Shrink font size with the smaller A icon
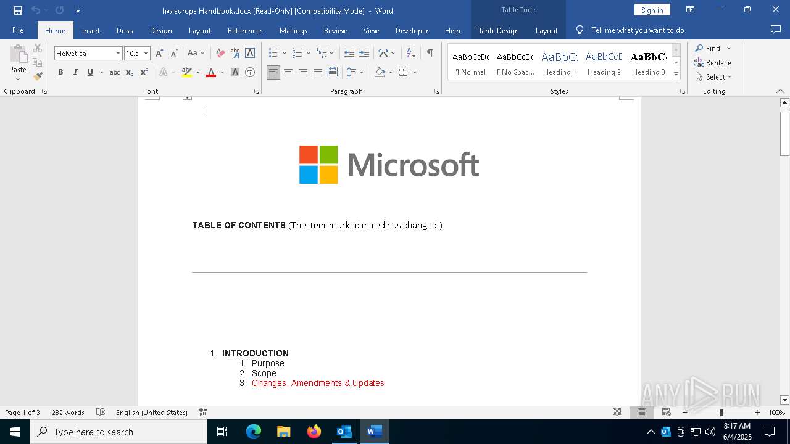 click(x=174, y=53)
